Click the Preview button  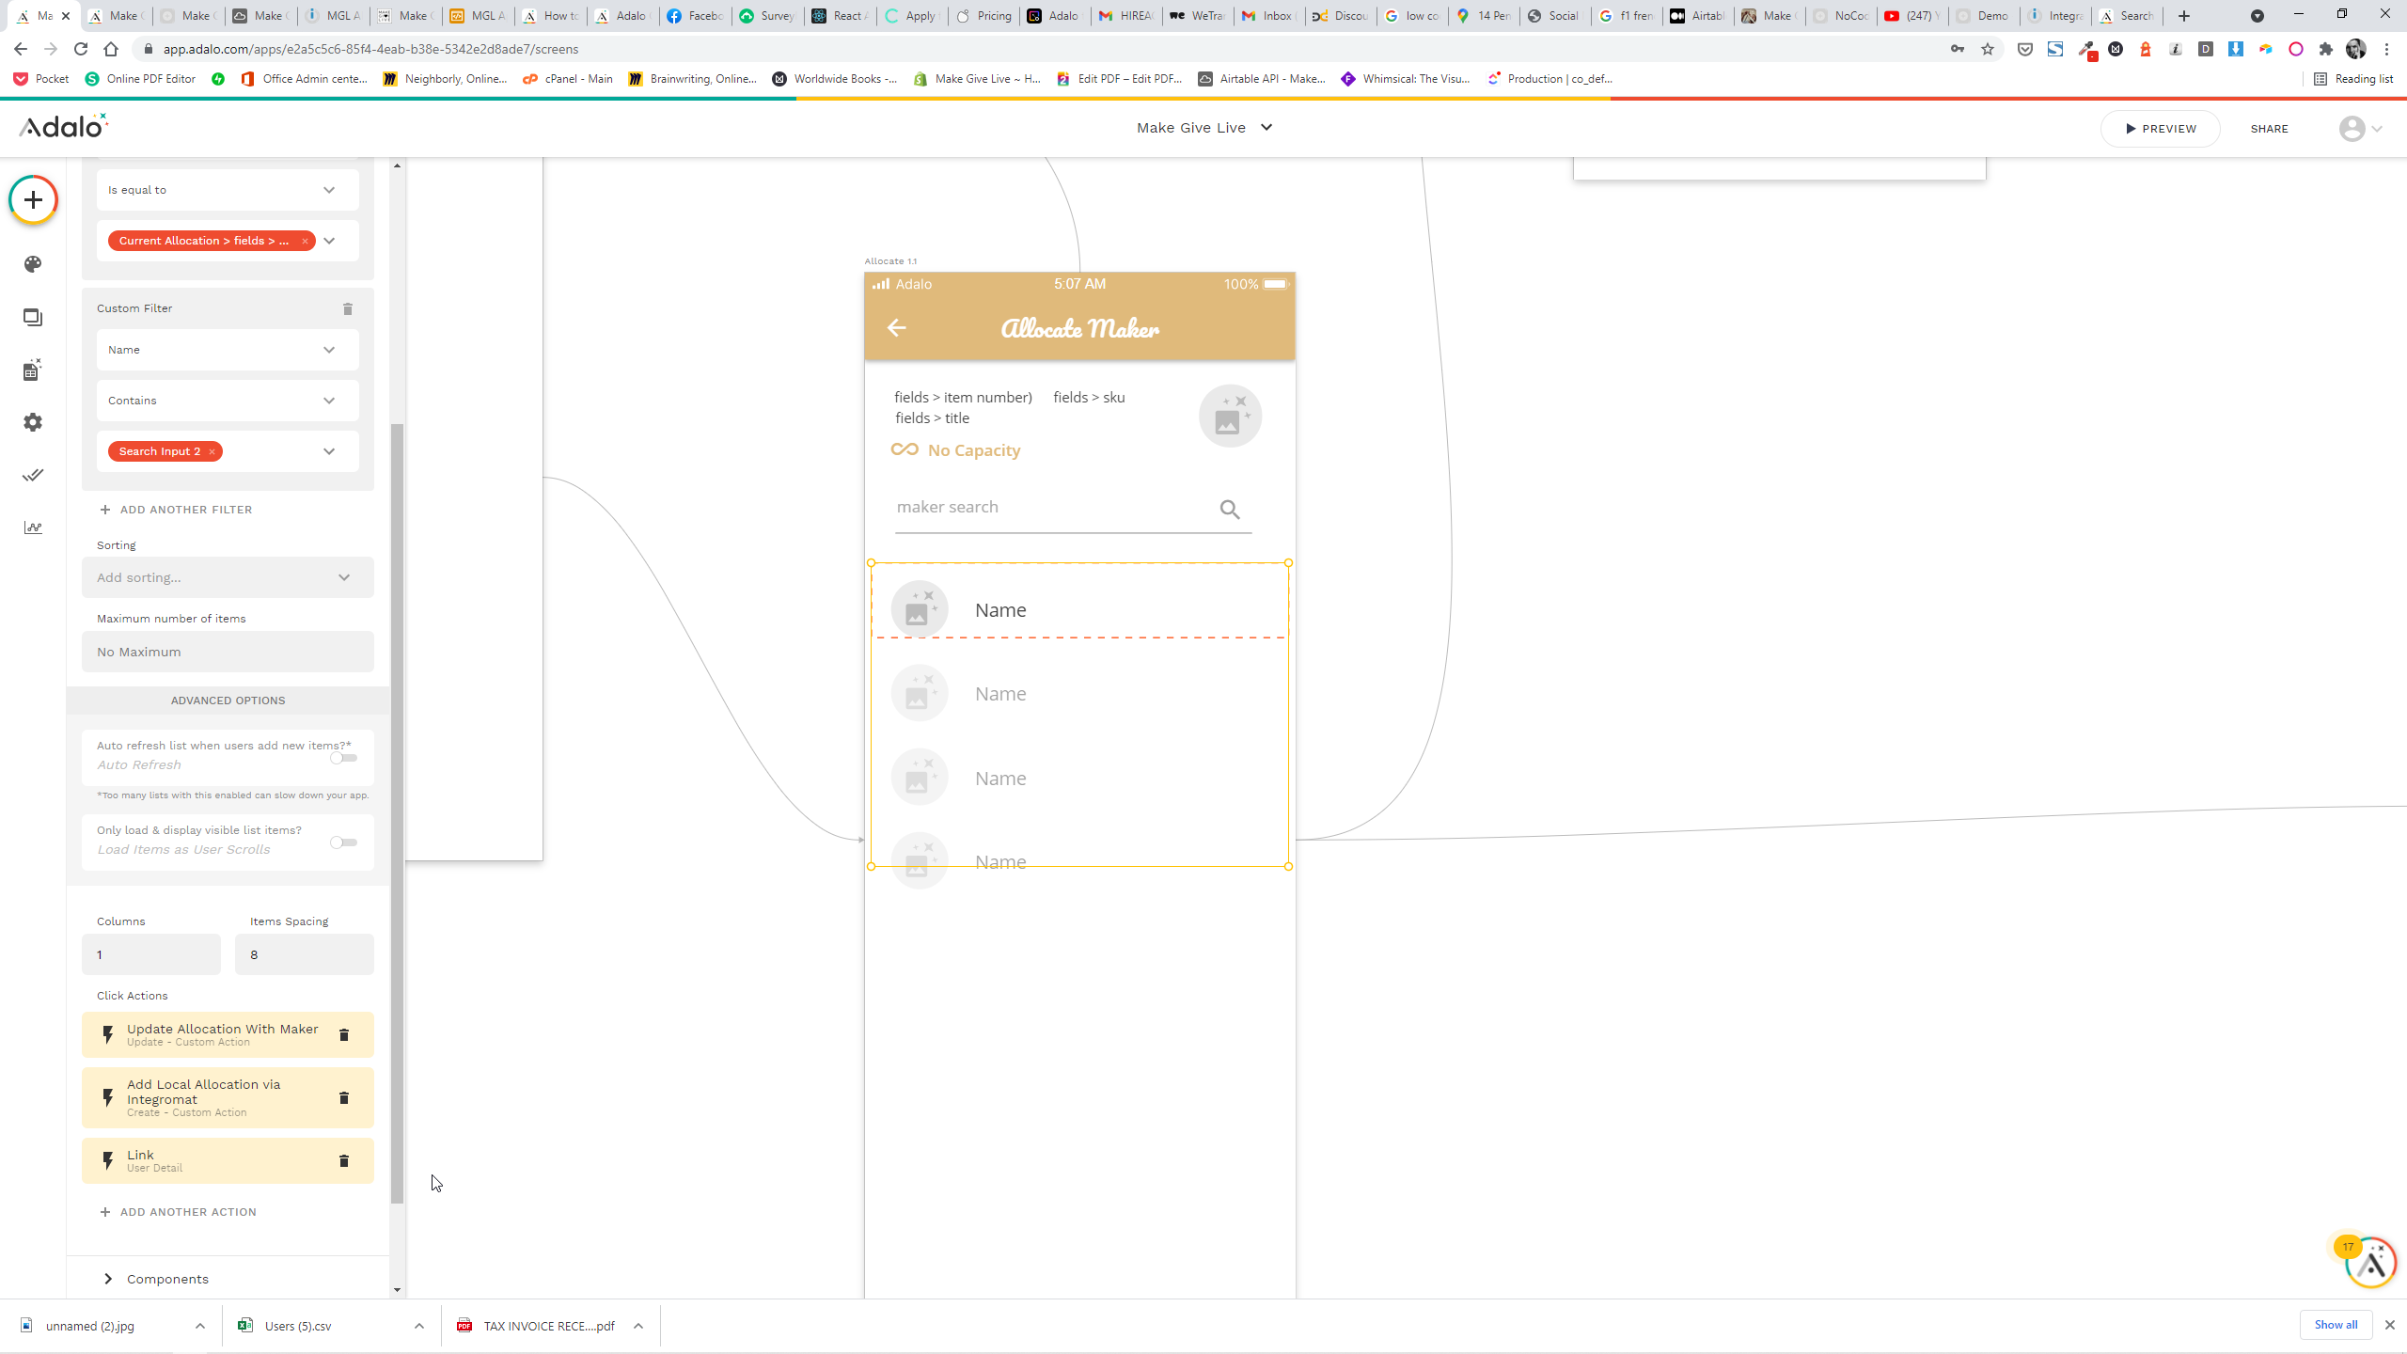[x=2160, y=129]
